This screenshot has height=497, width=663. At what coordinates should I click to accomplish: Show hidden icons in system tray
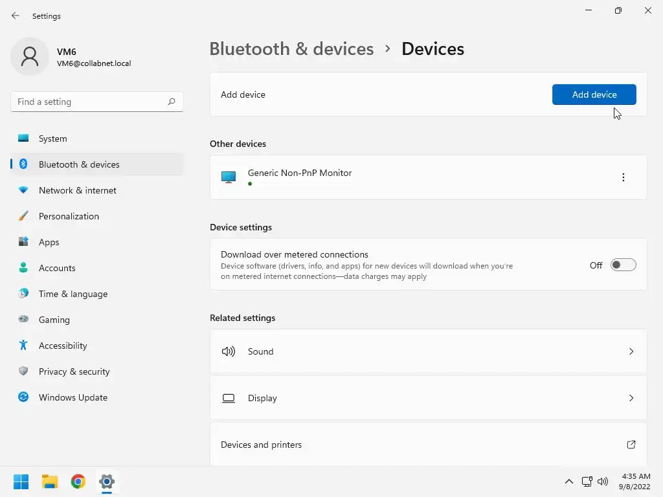click(x=569, y=481)
